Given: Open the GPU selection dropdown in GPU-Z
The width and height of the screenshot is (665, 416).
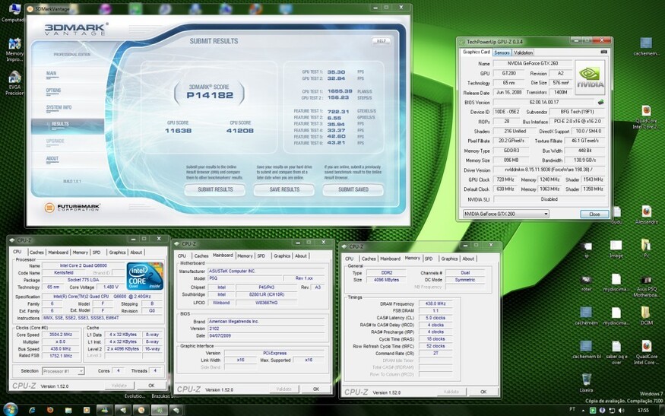Looking at the screenshot, I should 506,214.
